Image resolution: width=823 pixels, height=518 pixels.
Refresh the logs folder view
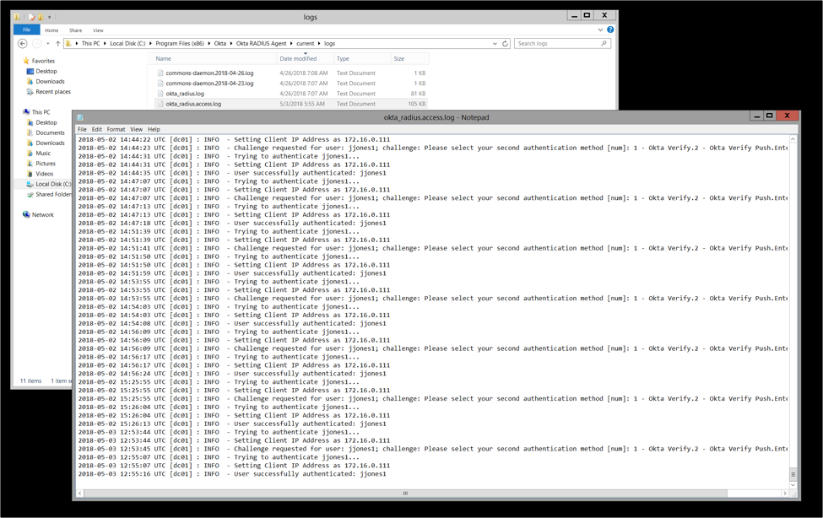tap(505, 44)
